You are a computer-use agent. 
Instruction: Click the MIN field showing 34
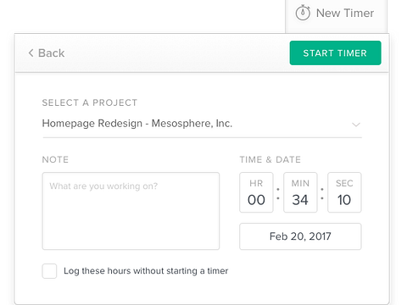point(300,192)
